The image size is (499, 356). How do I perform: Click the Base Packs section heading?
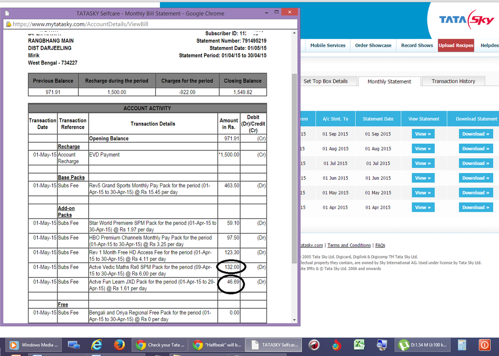tap(71, 178)
